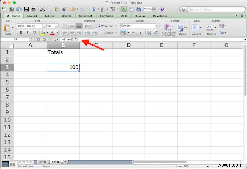The width and height of the screenshot is (247, 169).
Task: Create a new workbook from the toolbar
Action: (4, 9)
